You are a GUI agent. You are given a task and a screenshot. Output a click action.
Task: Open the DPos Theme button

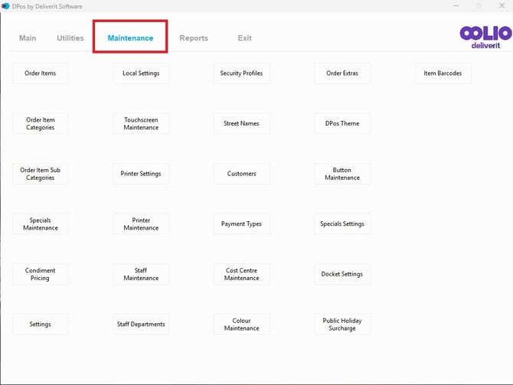[x=342, y=124]
